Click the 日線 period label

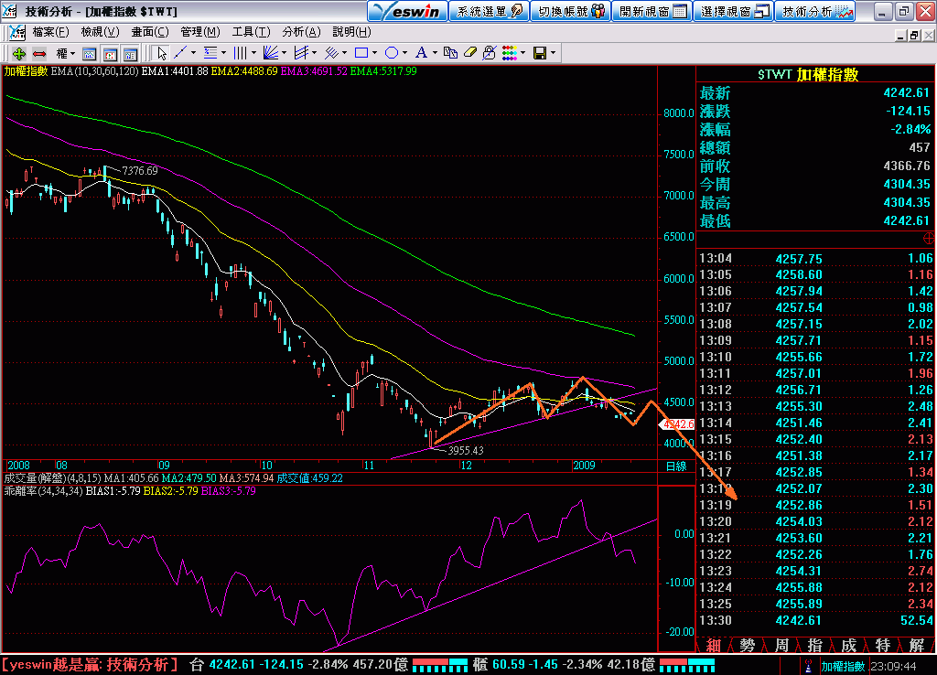click(676, 466)
